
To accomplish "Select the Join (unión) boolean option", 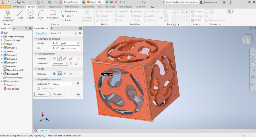I will 54,74.
